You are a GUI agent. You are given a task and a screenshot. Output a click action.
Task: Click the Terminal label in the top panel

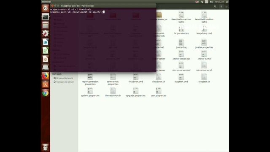(x=46, y=2)
